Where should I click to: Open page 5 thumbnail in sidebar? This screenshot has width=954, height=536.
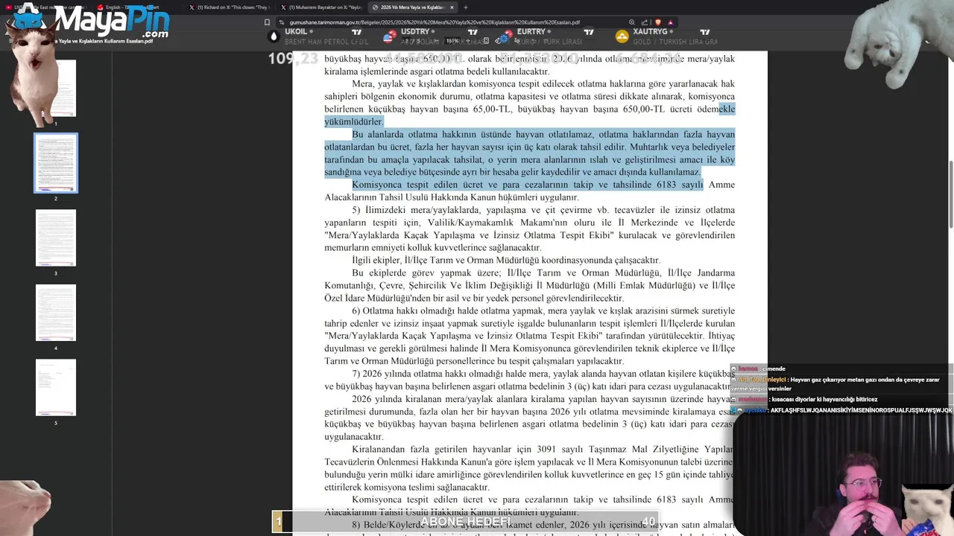pos(56,387)
